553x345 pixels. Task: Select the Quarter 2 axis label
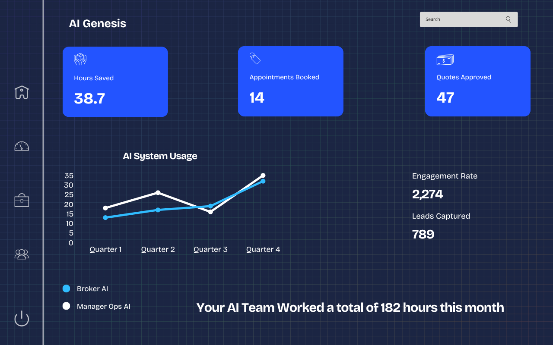coord(158,249)
